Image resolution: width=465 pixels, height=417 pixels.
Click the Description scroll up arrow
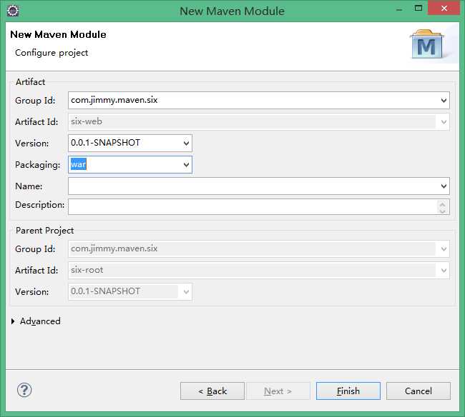click(x=443, y=204)
